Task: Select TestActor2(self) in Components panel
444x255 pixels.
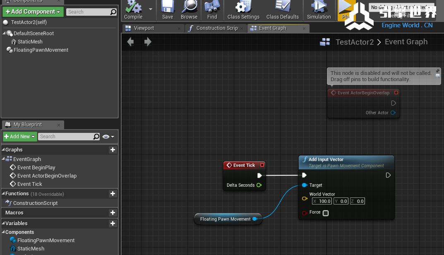Action: (x=29, y=22)
